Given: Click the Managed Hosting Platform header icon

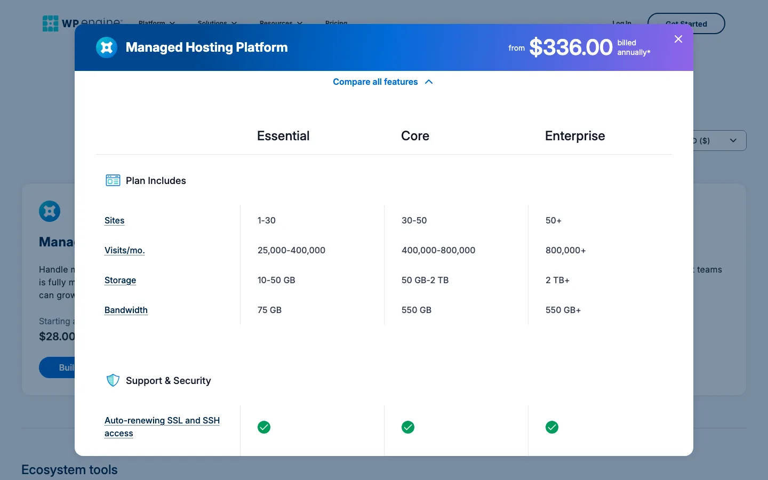Looking at the screenshot, I should pos(107,47).
